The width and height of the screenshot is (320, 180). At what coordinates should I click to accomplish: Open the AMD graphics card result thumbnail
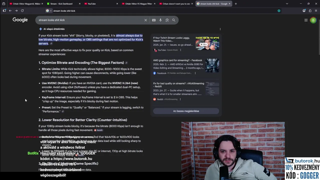click(x=212, y=65)
